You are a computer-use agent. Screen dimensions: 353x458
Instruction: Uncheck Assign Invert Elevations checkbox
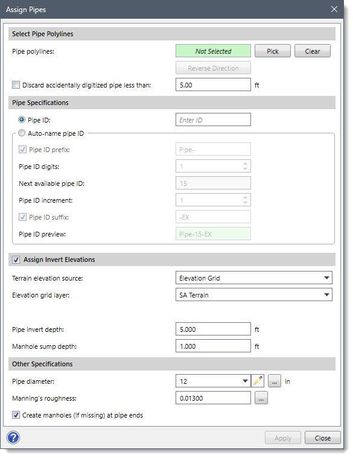[x=16, y=259]
